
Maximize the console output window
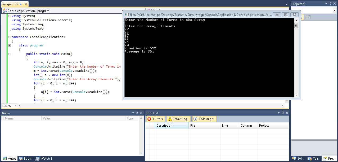point(285,15)
